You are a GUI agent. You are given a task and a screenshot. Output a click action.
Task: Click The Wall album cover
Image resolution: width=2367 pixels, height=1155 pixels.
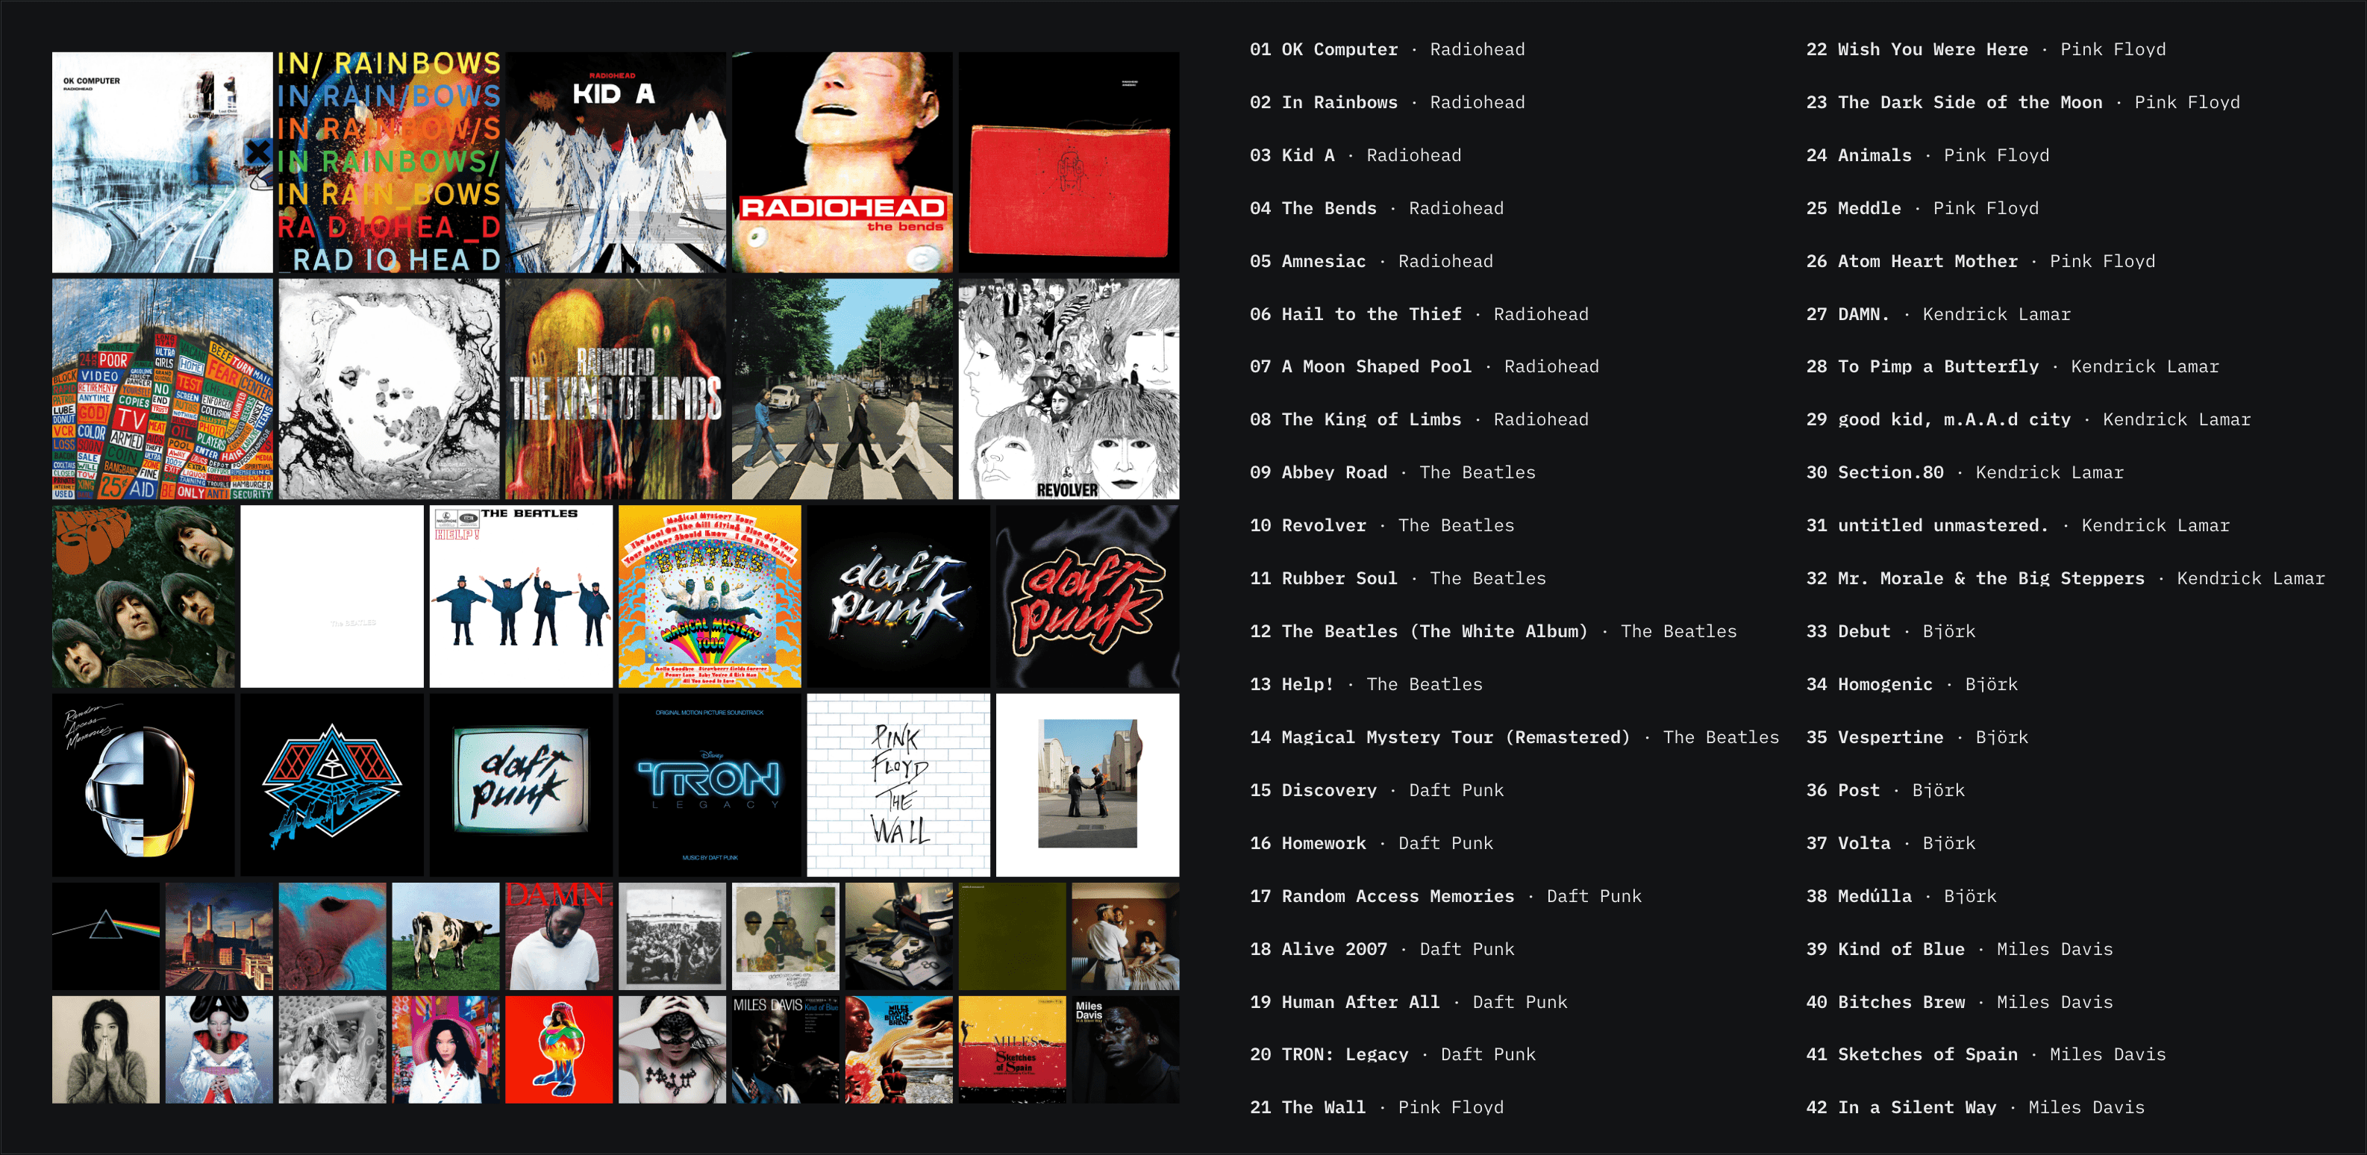click(898, 785)
